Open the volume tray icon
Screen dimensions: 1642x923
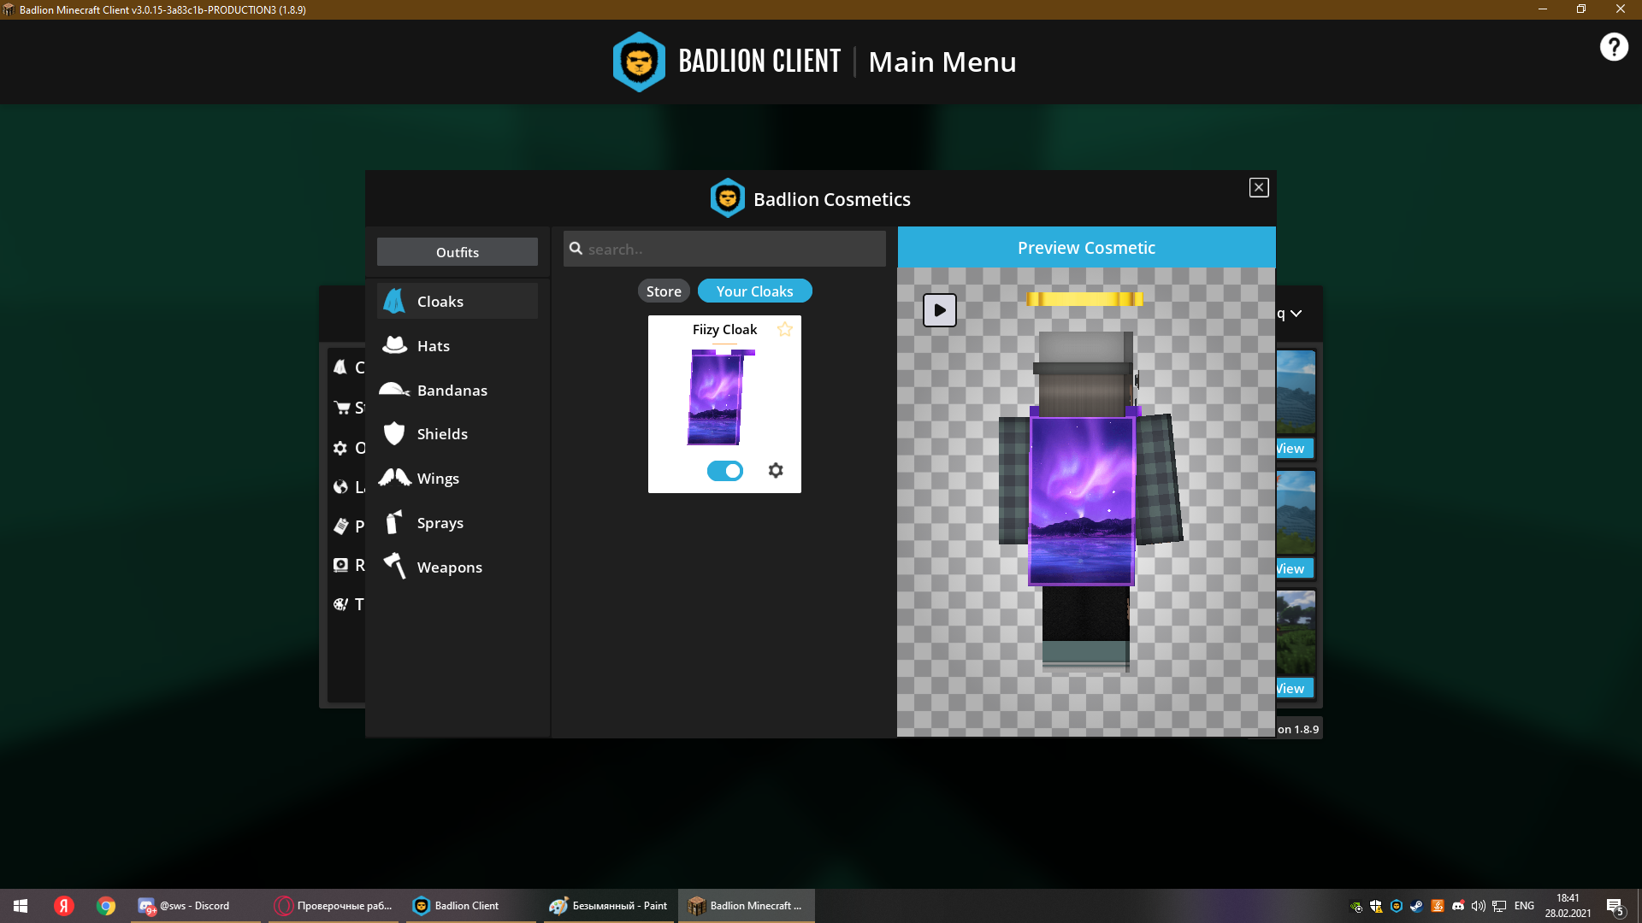pyautogui.click(x=1478, y=906)
